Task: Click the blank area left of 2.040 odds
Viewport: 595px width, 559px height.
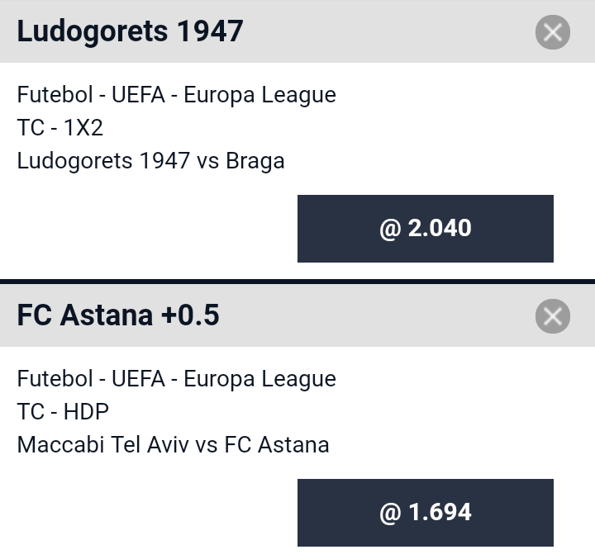Action: click(149, 229)
